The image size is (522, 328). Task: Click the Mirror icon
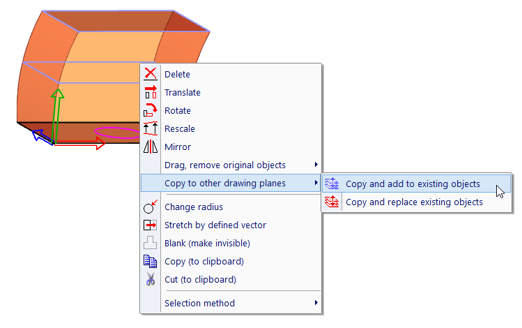(151, 147)
